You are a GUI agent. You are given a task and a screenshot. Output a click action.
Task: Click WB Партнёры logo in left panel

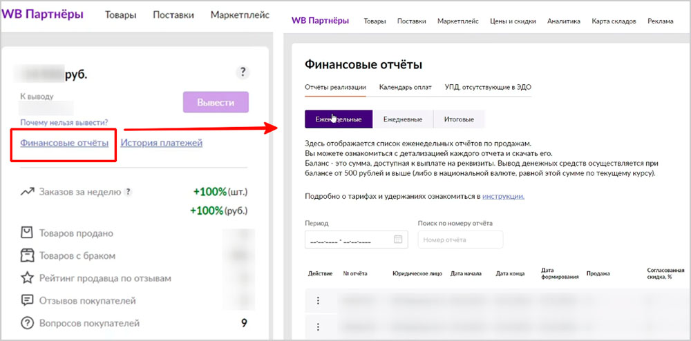43,14
